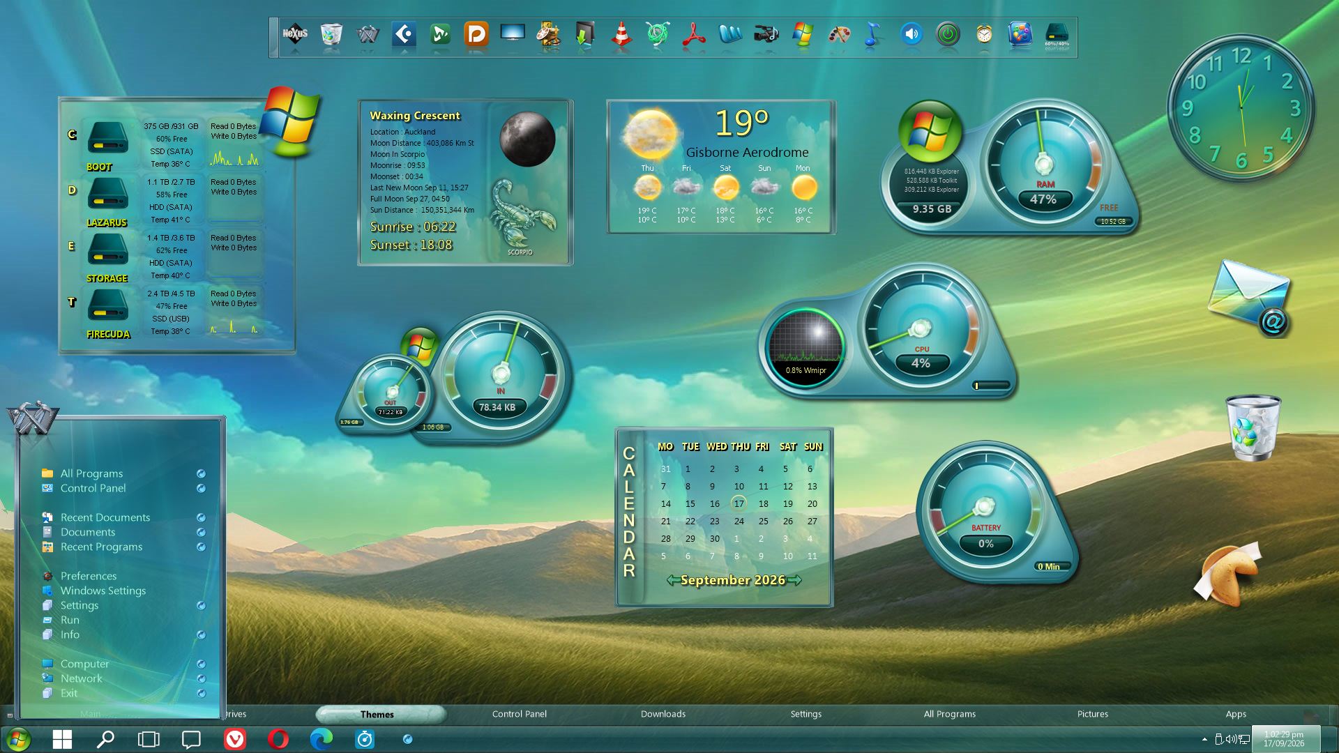
Task: Select the Themes tab in the shelf
Action: point(377,714)
